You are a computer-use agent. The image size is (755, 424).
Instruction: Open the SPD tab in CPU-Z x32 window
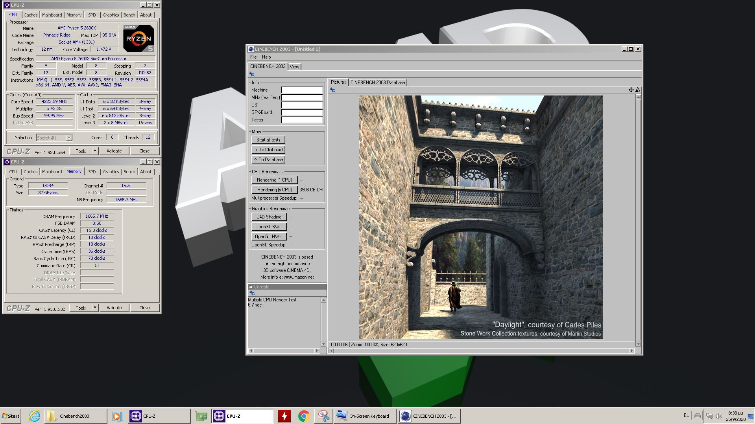click(92, 172)
